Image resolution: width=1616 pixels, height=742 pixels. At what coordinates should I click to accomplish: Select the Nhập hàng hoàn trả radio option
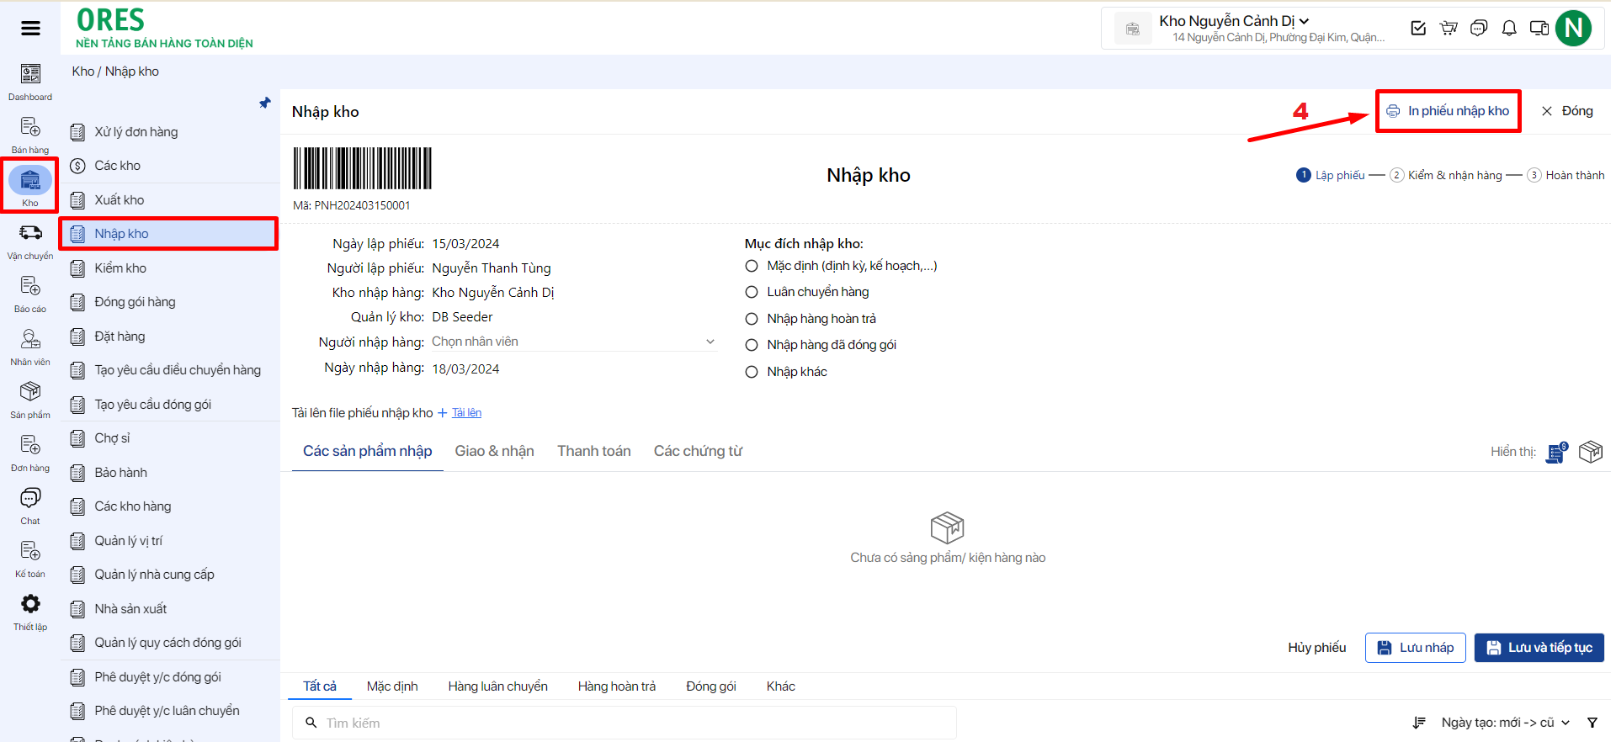(x=752, y=319)
